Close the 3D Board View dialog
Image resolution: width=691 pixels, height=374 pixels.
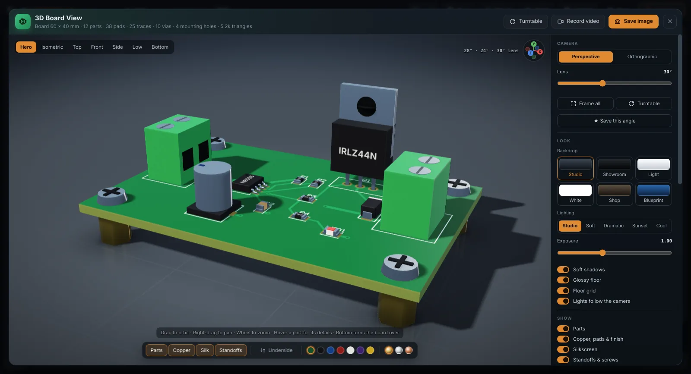point(670,22)
